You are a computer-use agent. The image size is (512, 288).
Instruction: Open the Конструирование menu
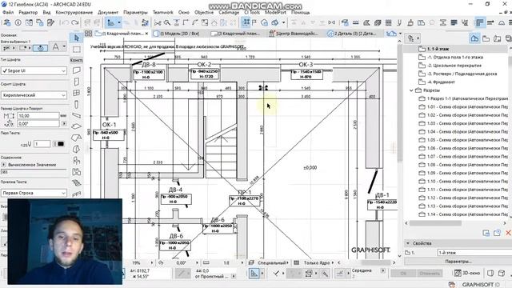tap(74, 13)
